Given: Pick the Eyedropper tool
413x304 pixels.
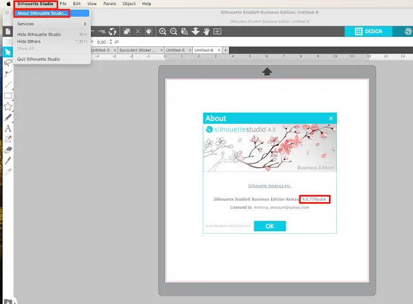Looking at the screenshot, I should 8,172.
